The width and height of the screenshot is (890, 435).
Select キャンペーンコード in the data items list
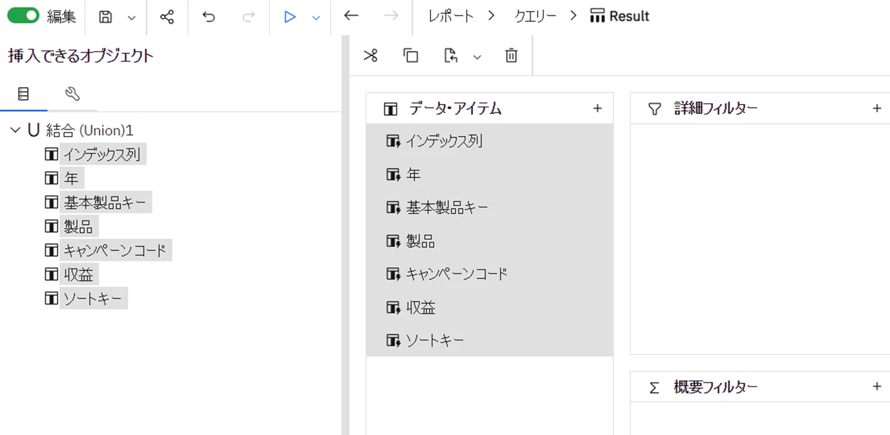(489, 274)
